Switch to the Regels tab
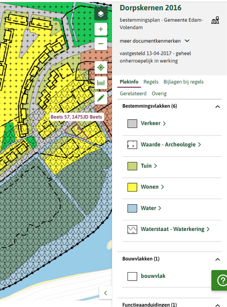 coord(151,82)
